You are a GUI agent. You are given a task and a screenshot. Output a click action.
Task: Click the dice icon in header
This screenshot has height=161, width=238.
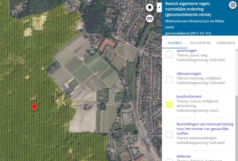point(232,5)
